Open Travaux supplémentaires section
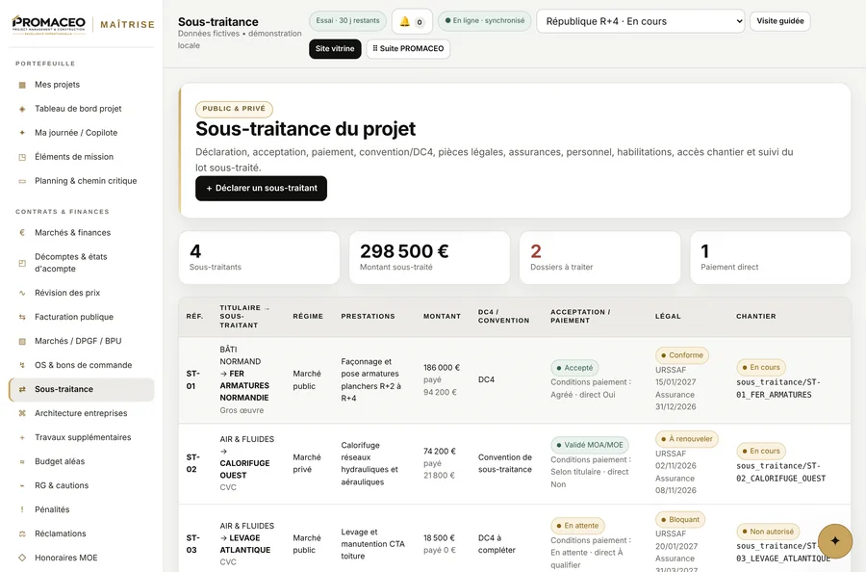Screen dimensions: 866x572 [82, 437]
